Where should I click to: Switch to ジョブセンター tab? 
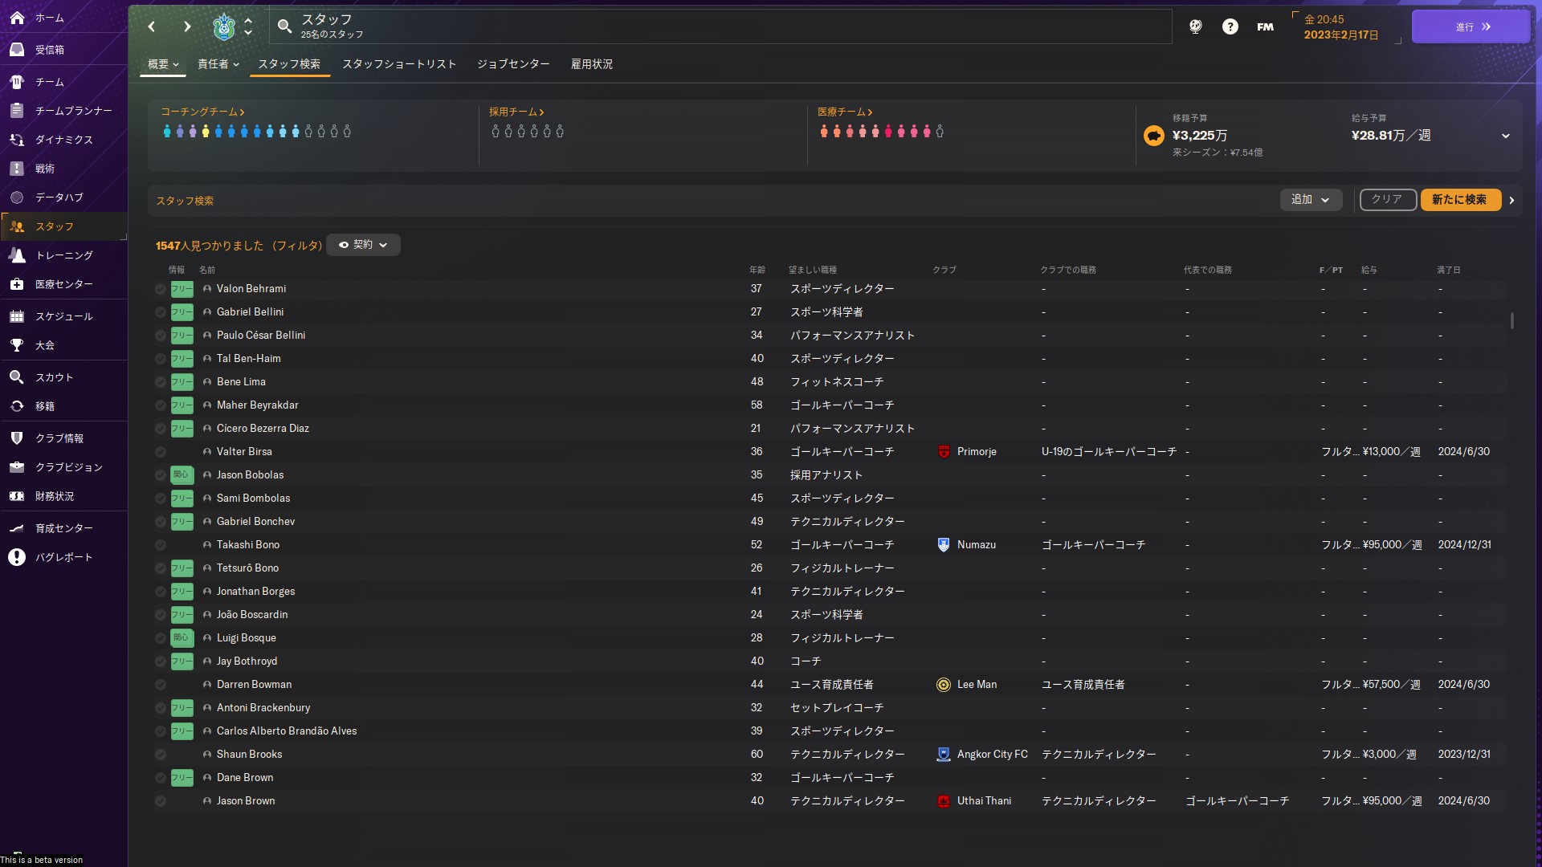[513, 64]
